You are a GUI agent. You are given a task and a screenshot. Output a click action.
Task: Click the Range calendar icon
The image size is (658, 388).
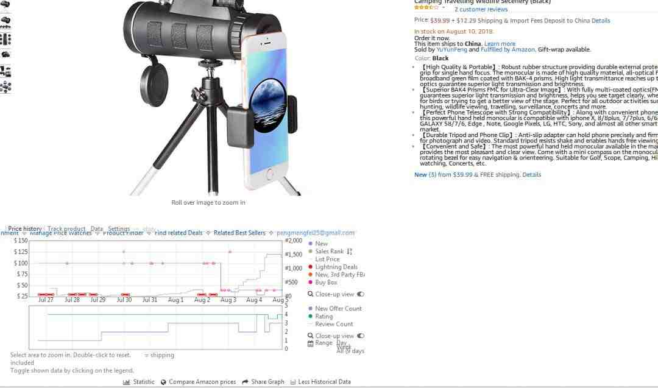(x=311, y=343)
